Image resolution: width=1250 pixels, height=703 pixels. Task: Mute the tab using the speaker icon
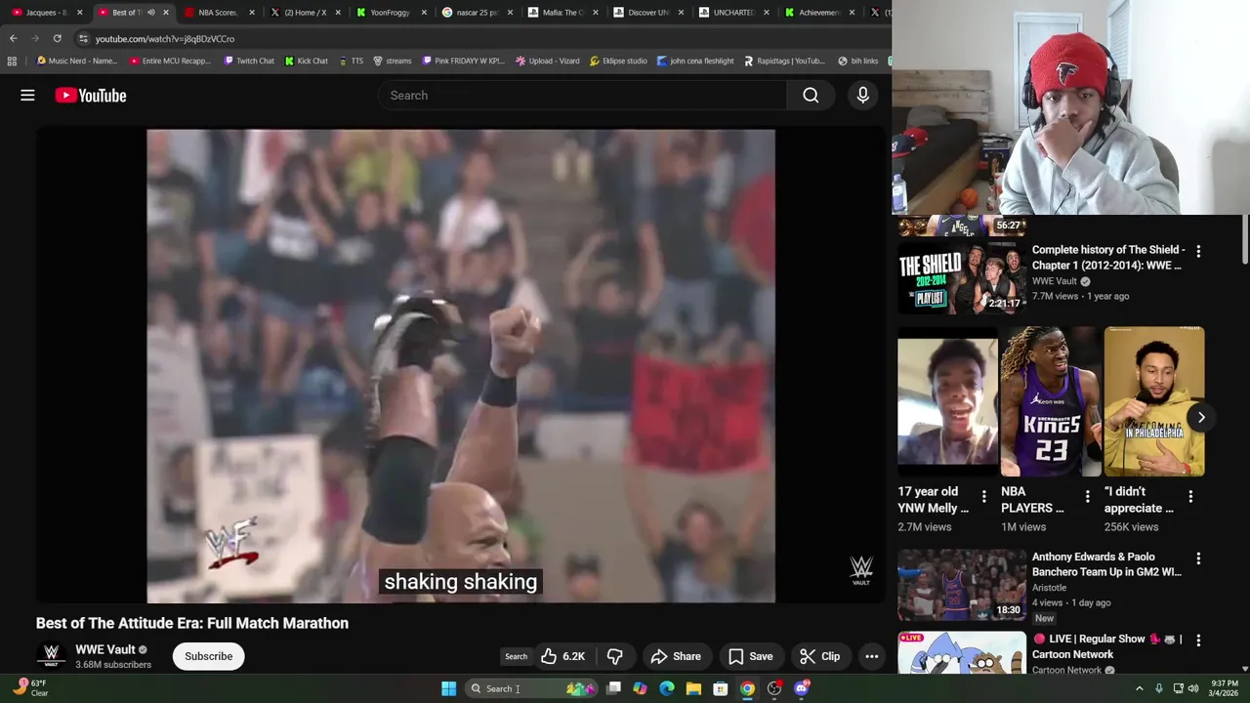click(150, 13)
